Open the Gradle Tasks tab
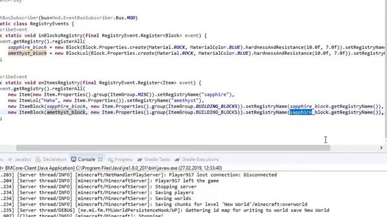 pos(154,159)
